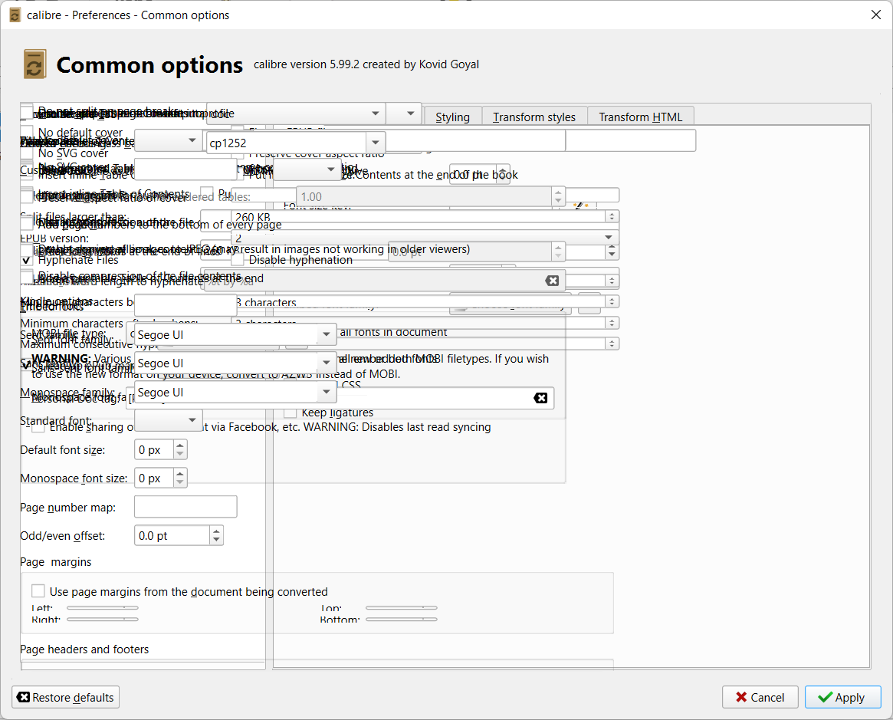893x720 pixels.
Task: Increase the Odd/even offset value
Action: 216,531
